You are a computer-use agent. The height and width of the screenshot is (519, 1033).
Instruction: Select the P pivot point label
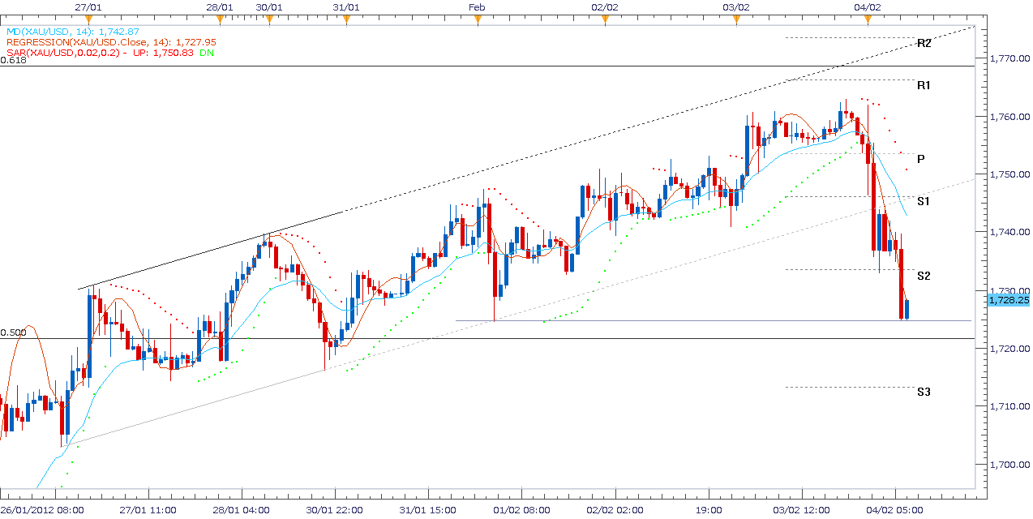tap(920, 159)
